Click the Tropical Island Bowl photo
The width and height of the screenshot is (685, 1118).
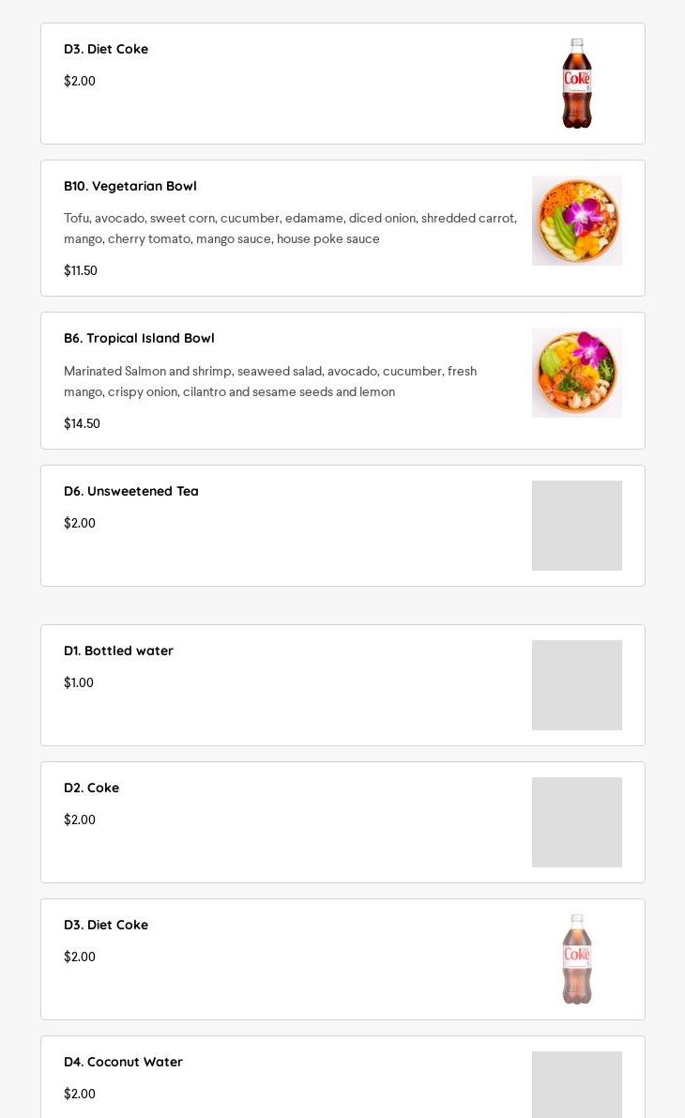click(x=576, y=373)
